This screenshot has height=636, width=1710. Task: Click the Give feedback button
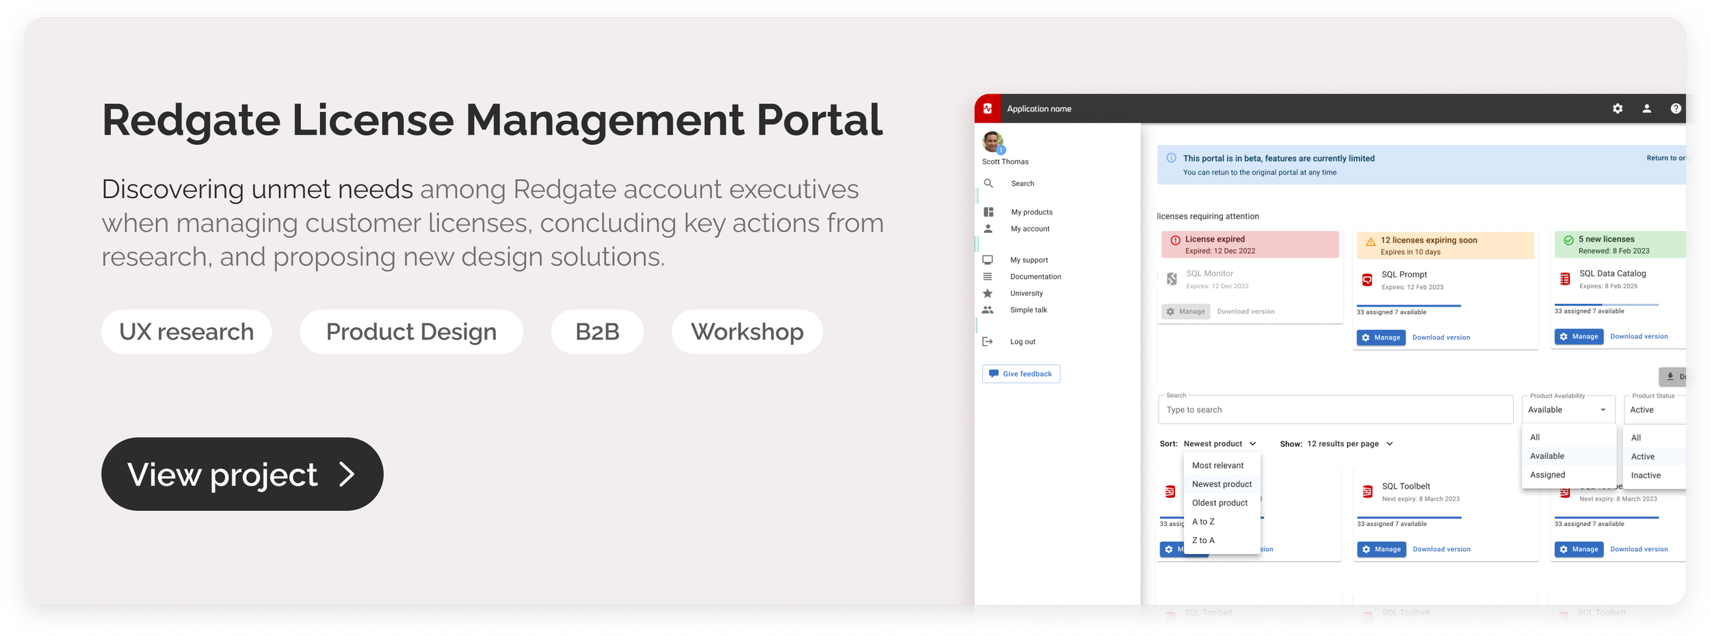1021,374
